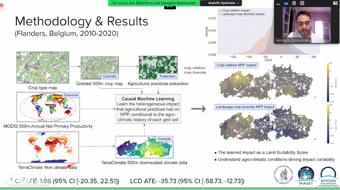Click 'TerraClimate 500m downscaled climate data' caption

[144, 162]
